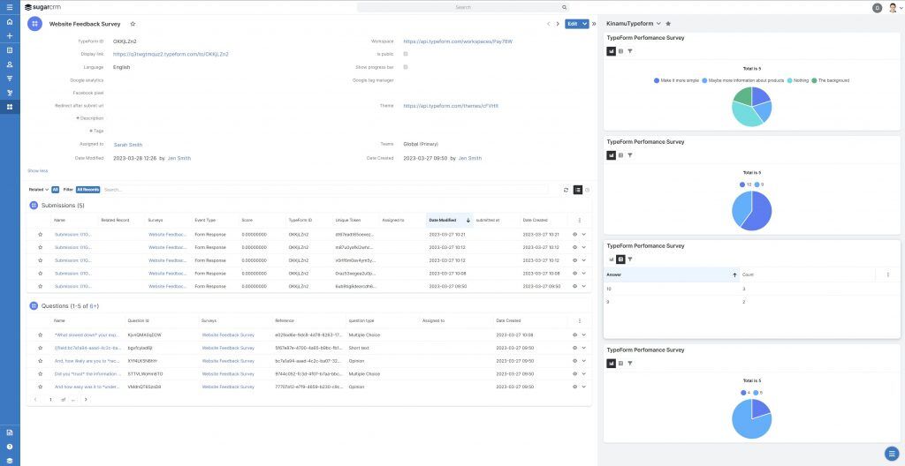Open the Theme API link
The width and height of the screenshot is (905, 466).
click(451, 106)
